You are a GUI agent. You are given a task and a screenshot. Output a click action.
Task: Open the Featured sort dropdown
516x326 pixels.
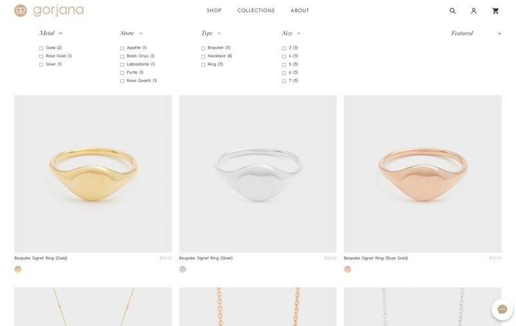[476, 34]
